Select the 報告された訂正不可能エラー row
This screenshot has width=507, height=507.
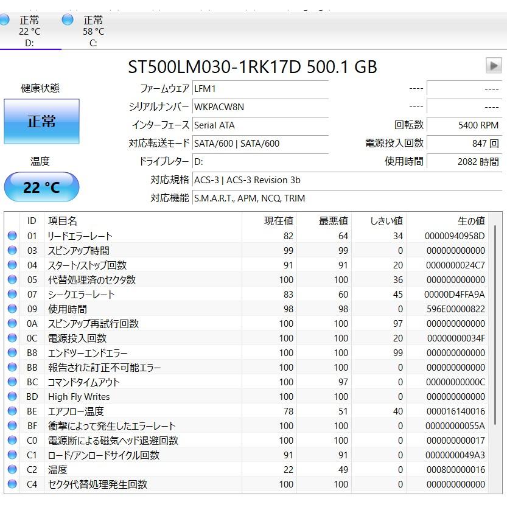247,368
